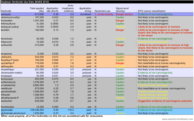Click the '0.082' rate for flumetsulam
The width and height of the screenshot is (194, 121).
pyautogui.click(x=55, y=107)
